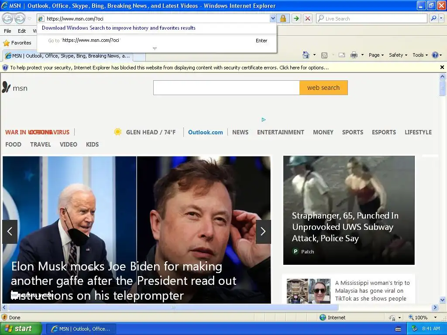Select the Go to msn.com suggestion
Image resolution: width=447 pixels, height=335 pixels.
pyautogui.click(x=157, y=41)
